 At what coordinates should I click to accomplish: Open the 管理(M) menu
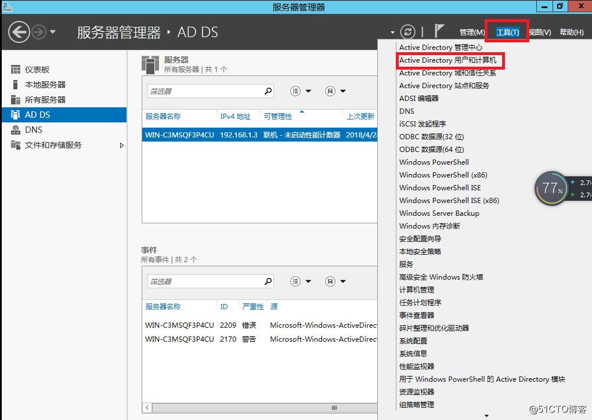click(472, 32)
